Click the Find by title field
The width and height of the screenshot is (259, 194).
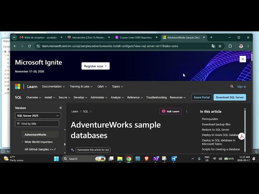click(37, 124)
